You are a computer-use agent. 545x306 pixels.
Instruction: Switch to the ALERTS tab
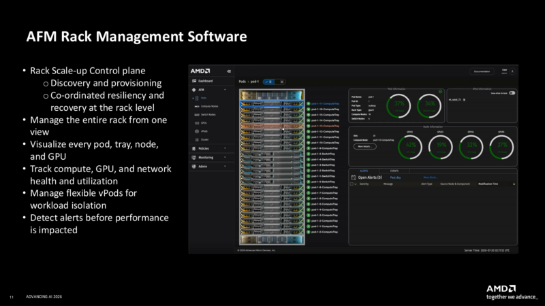364,171
